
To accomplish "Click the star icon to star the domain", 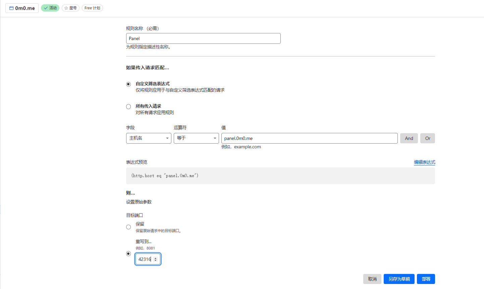I will 66,8.
